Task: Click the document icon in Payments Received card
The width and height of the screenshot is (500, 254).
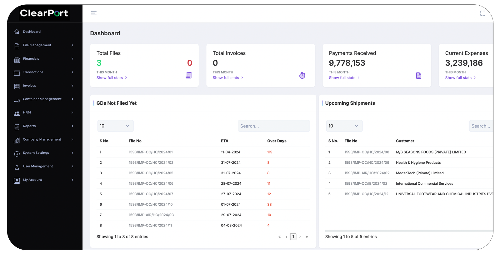Action: tap(419, 76)
